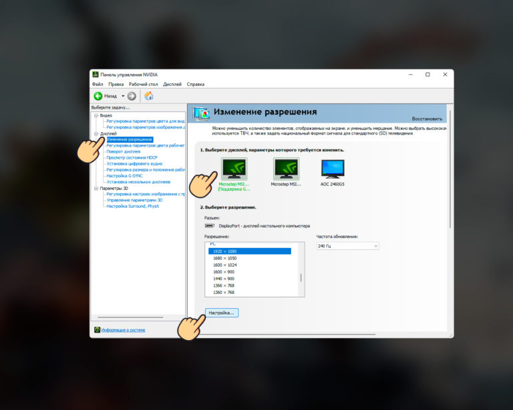This screenshot has width=513, height=410.
Task: Open the Файл menu
Action: click(x=98, y=84)
